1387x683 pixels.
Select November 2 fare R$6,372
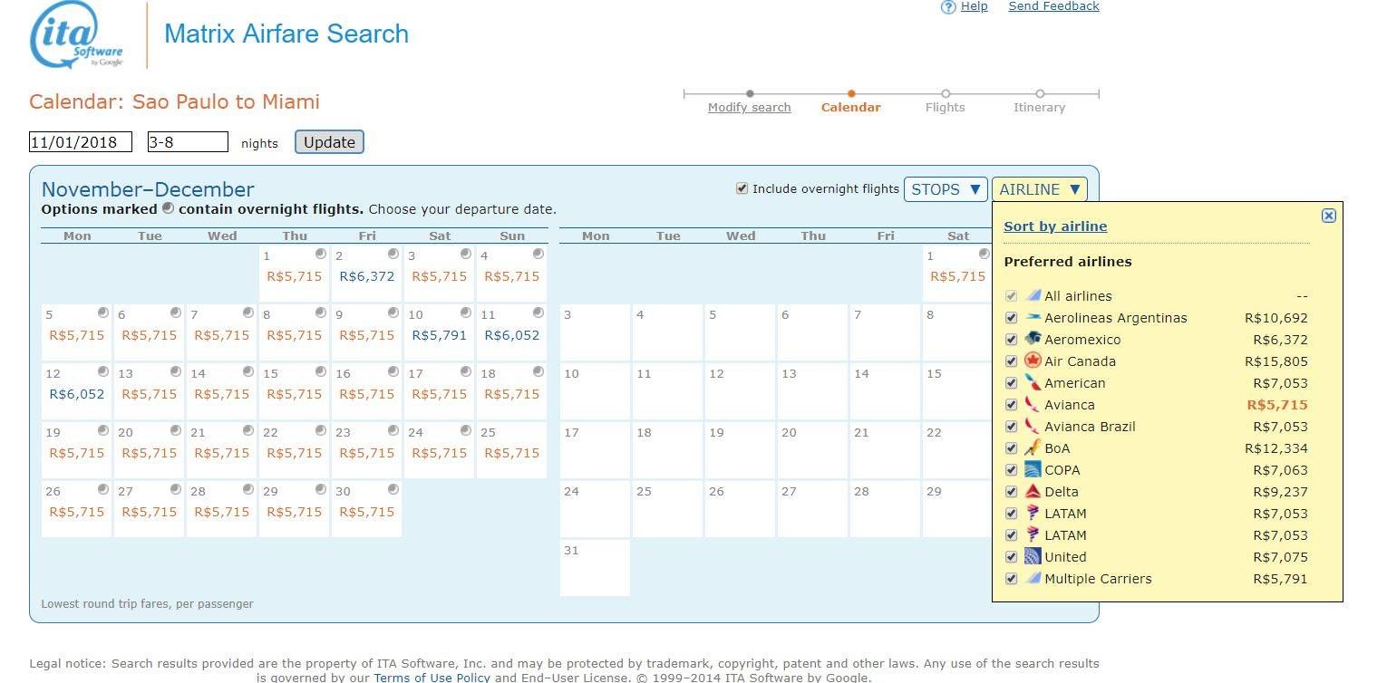pos(367,276)
